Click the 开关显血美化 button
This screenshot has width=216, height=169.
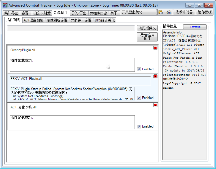point(139,12)
